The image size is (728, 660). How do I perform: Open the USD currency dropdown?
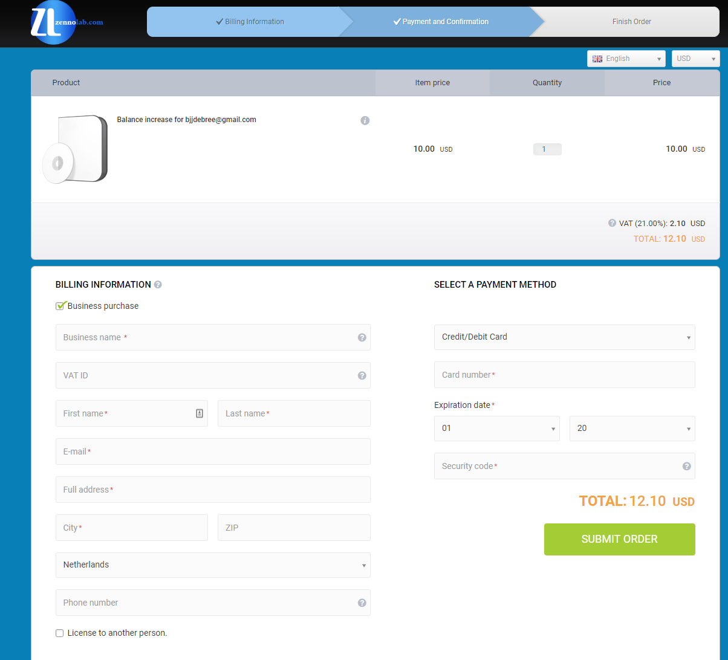pos(696,59)
